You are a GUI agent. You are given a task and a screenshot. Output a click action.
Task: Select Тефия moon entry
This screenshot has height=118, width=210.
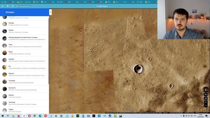[24, 110]
